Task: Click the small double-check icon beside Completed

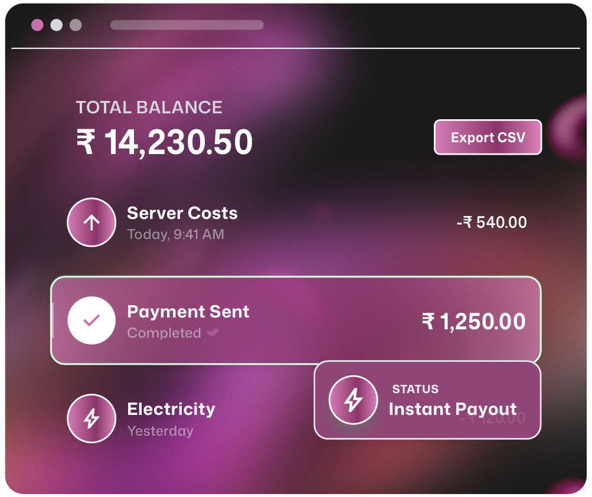Action: click(x=212, y=333)
